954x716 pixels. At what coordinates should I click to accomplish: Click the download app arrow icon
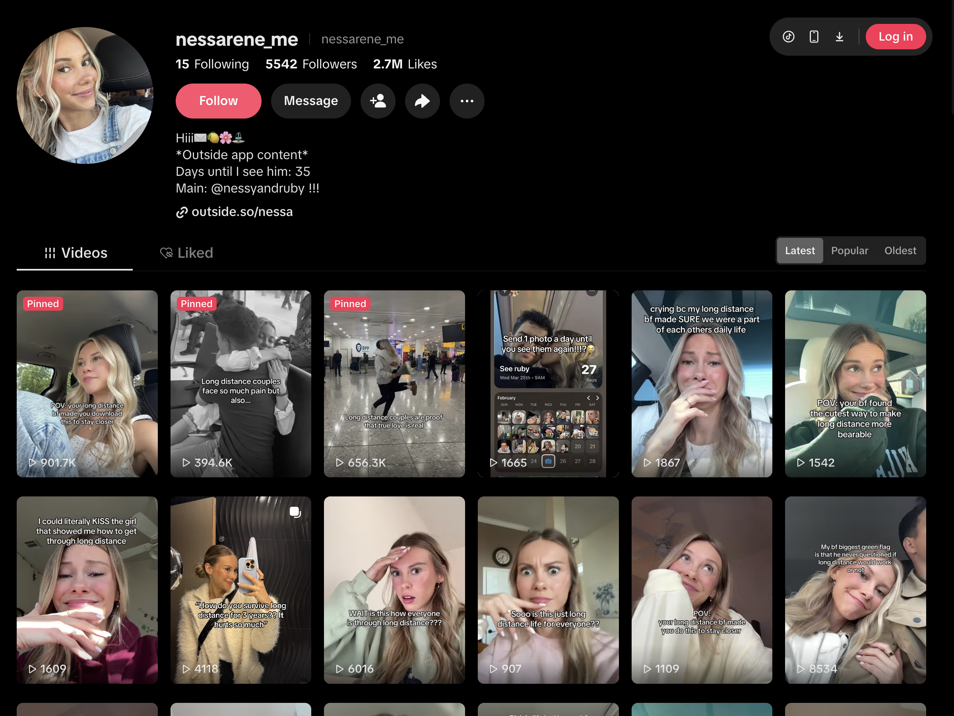click(839, 37)
